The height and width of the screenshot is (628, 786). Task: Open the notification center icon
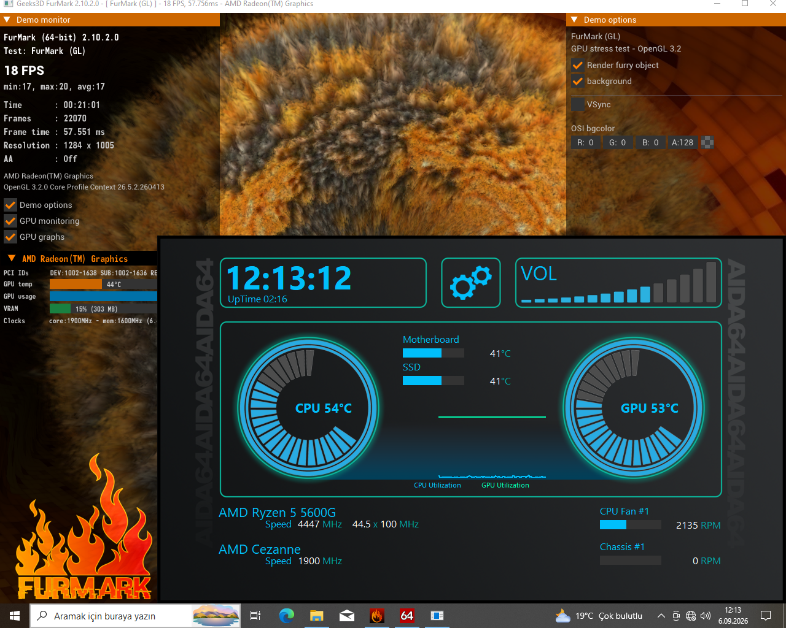point(766,616)
